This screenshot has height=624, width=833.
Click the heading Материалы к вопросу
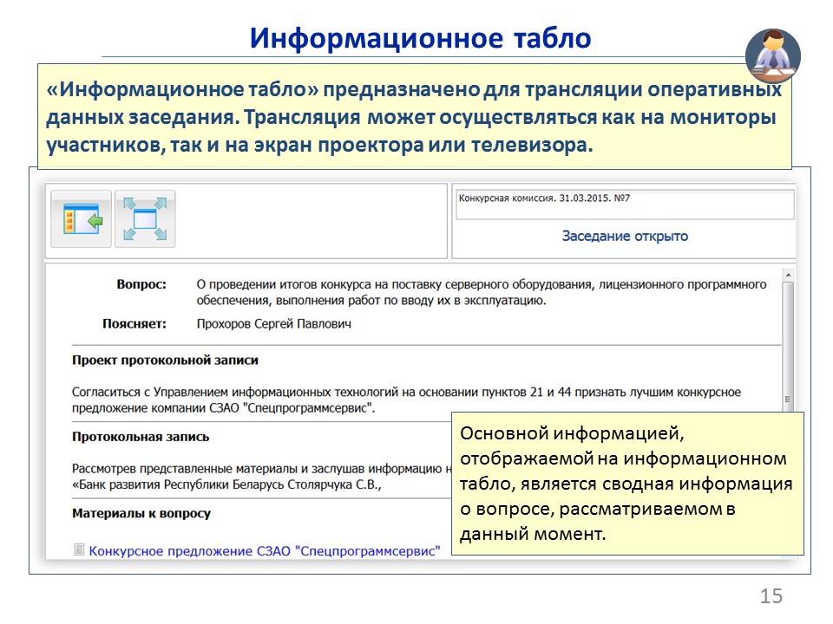[141, 513]
